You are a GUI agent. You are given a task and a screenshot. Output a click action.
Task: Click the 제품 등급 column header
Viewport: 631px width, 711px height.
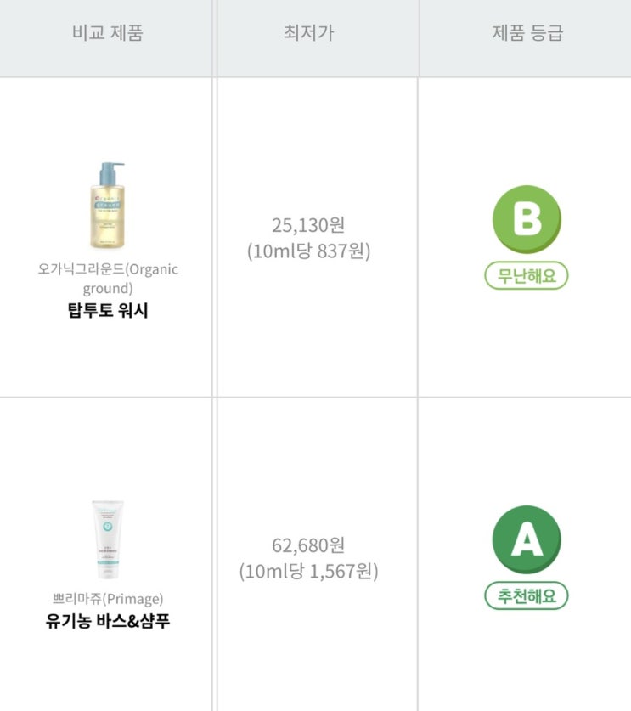(527, 34)
